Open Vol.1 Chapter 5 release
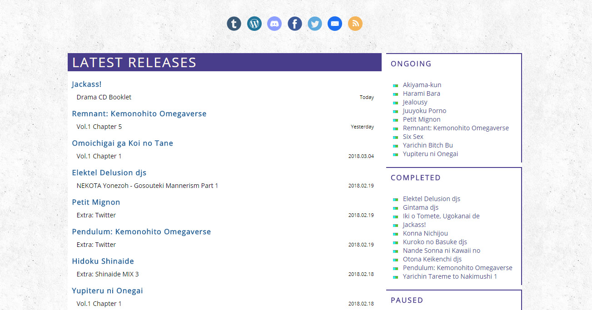592x310 pixels. pyautogui.click(x=99, y=127)
